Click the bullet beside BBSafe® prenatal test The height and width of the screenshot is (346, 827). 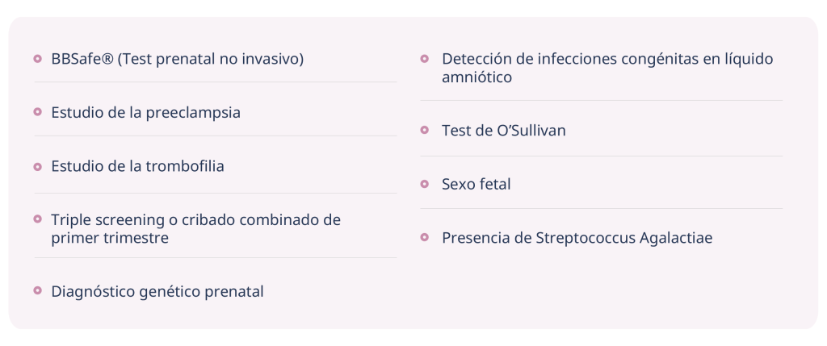pyautogui.click(x=38, y=59)
